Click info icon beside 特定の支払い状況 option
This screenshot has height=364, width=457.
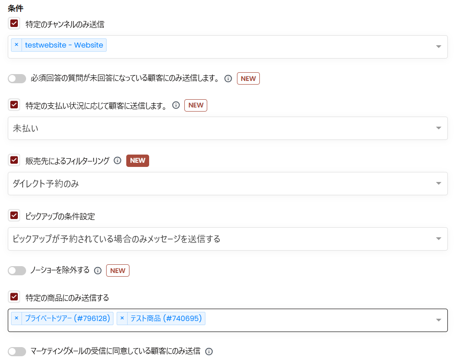[x=176, y=105]
